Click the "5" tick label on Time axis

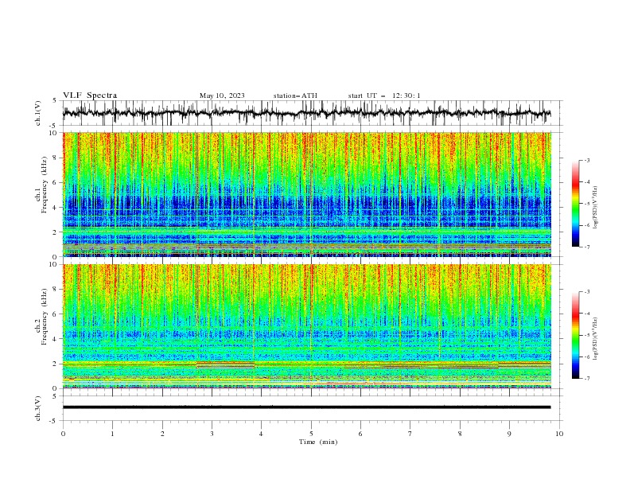(311, 434)
